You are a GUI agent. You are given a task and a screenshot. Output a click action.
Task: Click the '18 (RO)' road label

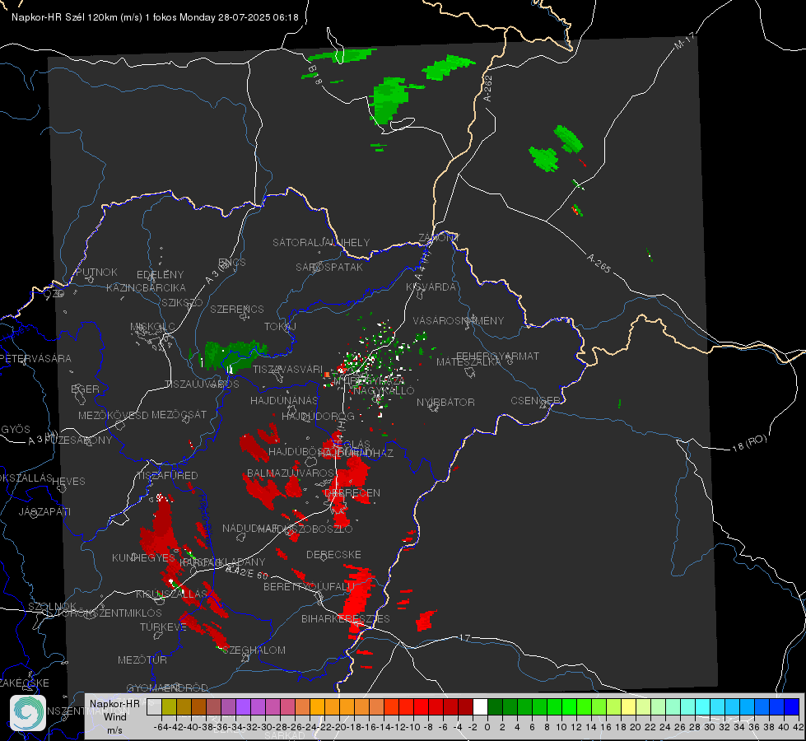(749, 443)
